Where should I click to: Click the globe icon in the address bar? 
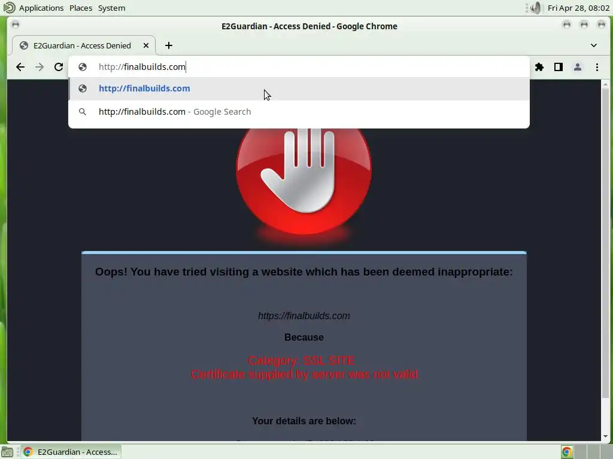pos(83,67)
